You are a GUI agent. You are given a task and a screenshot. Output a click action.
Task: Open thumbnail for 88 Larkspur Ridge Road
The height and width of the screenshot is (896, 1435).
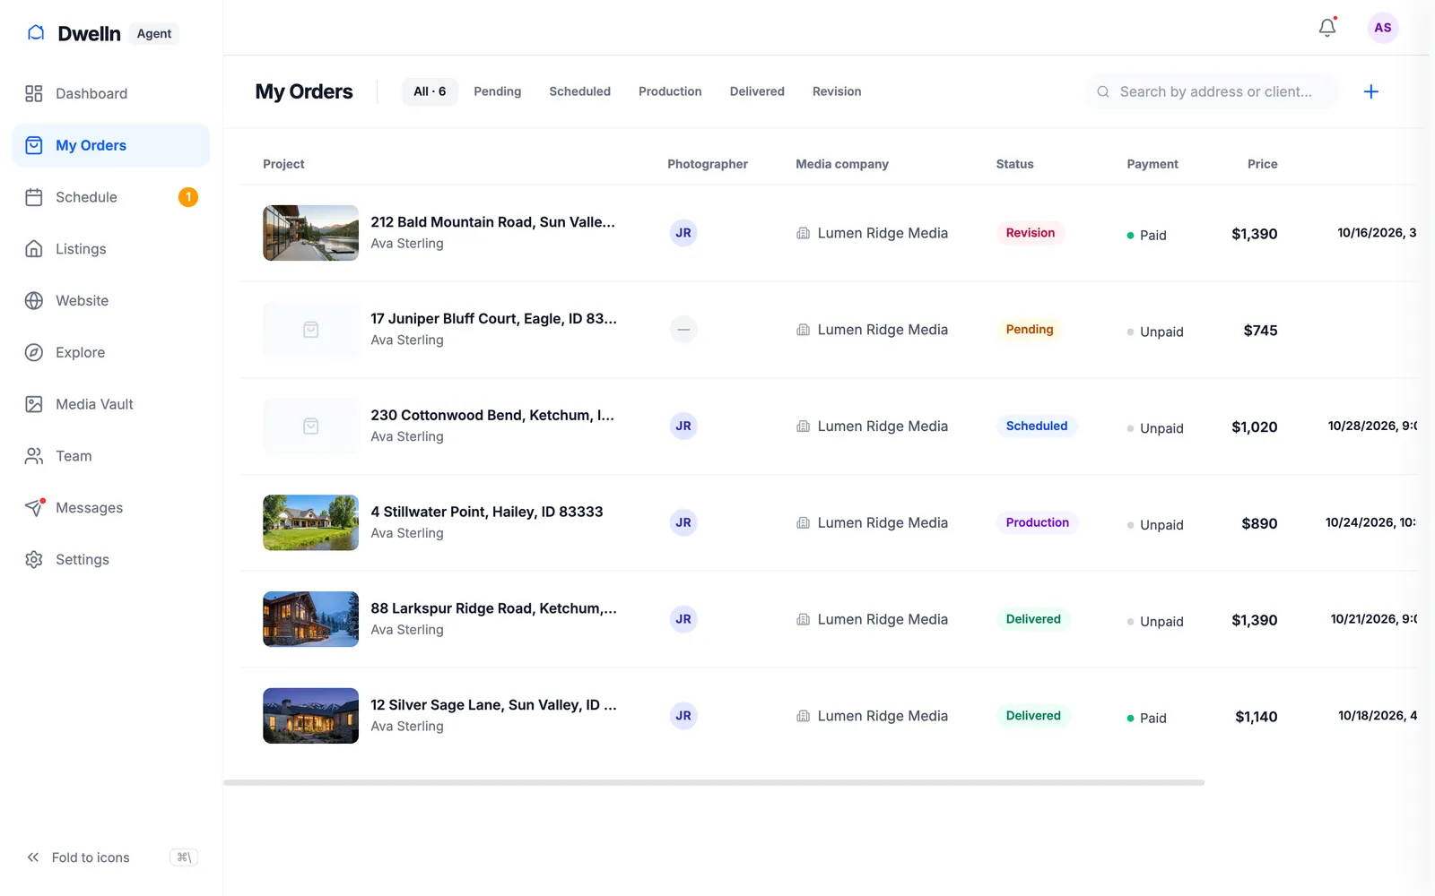pos(310,619)
